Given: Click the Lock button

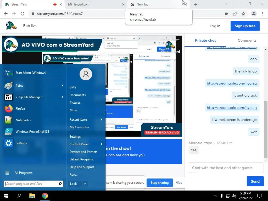Looking at the screenshot, I should tap(75, 184).
